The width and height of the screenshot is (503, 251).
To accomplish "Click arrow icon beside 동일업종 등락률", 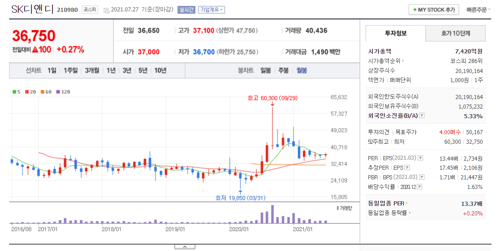I will tap(410, 213).
